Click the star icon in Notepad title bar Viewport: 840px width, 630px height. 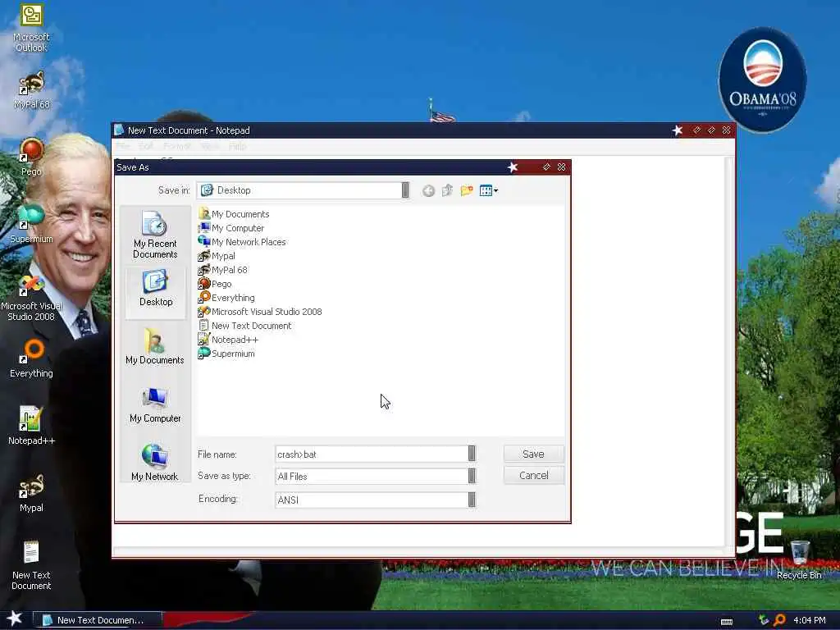click(678, 130)
